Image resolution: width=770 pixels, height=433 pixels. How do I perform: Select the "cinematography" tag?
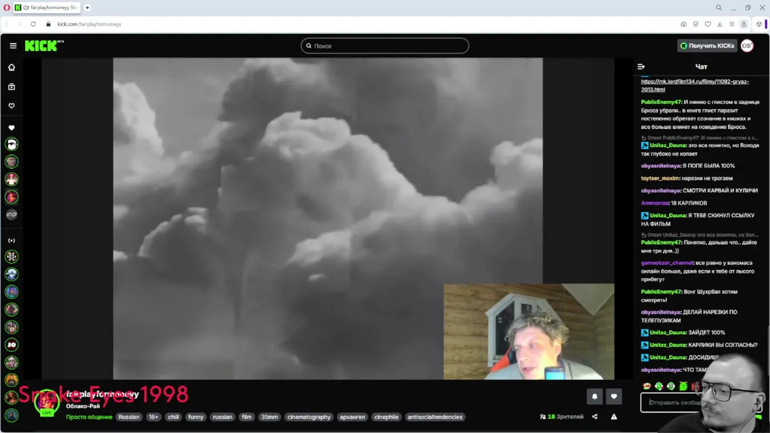point(309,417)
